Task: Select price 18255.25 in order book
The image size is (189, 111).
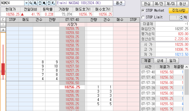Action: pyautogui.click(x=72, y=104)
